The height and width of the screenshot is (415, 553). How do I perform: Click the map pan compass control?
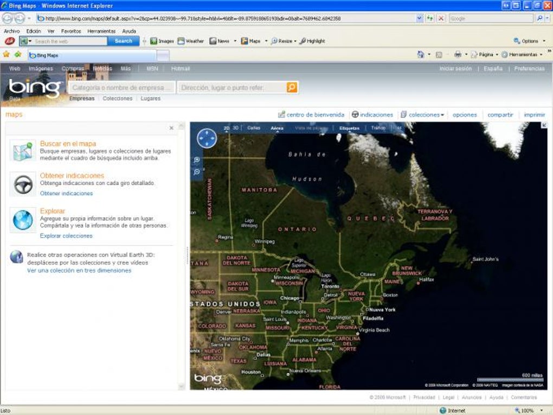tap(207, 138)
